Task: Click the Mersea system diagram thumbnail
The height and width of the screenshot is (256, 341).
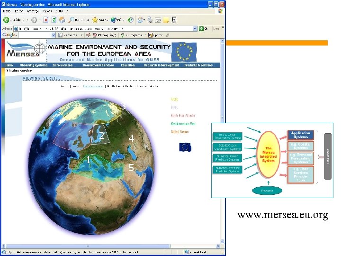Action: (x=272, y=160)
